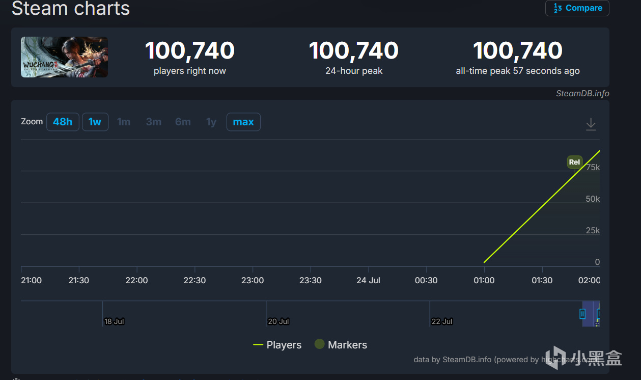
Task: Open the Wuchang game thumbnail image
Action: pyautogui.click(x=64, y=57)
